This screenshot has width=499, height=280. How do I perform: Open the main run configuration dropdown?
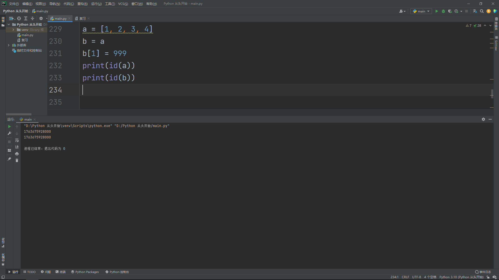[421, 11]
